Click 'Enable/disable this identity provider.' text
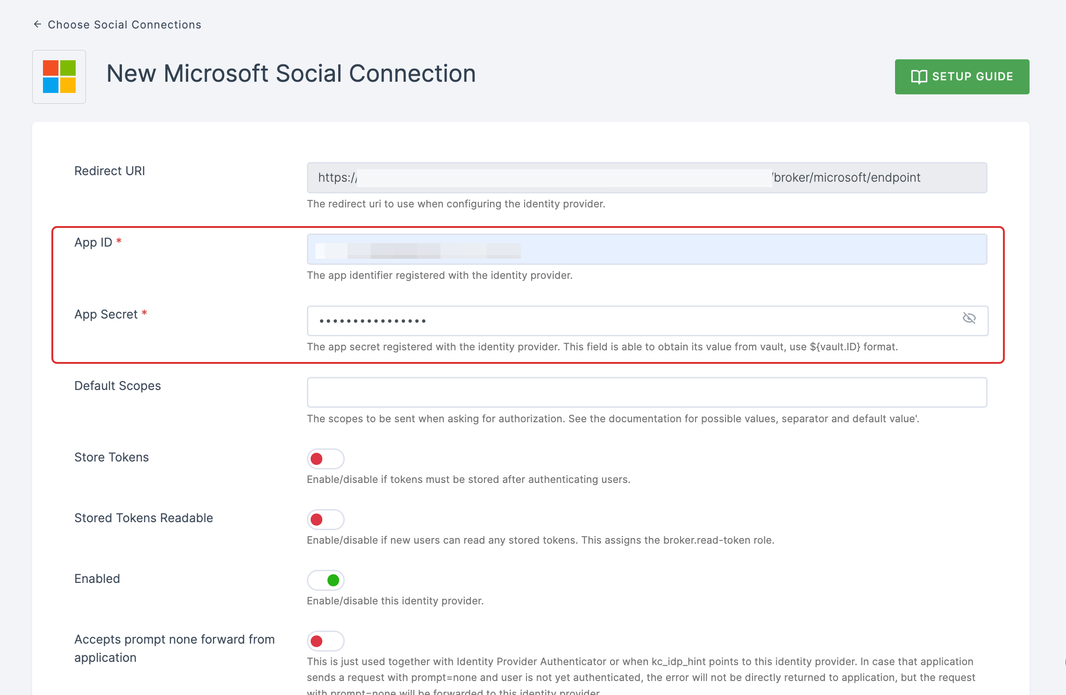The height and width of the screenshot is (695, 1066). point(395,601)
